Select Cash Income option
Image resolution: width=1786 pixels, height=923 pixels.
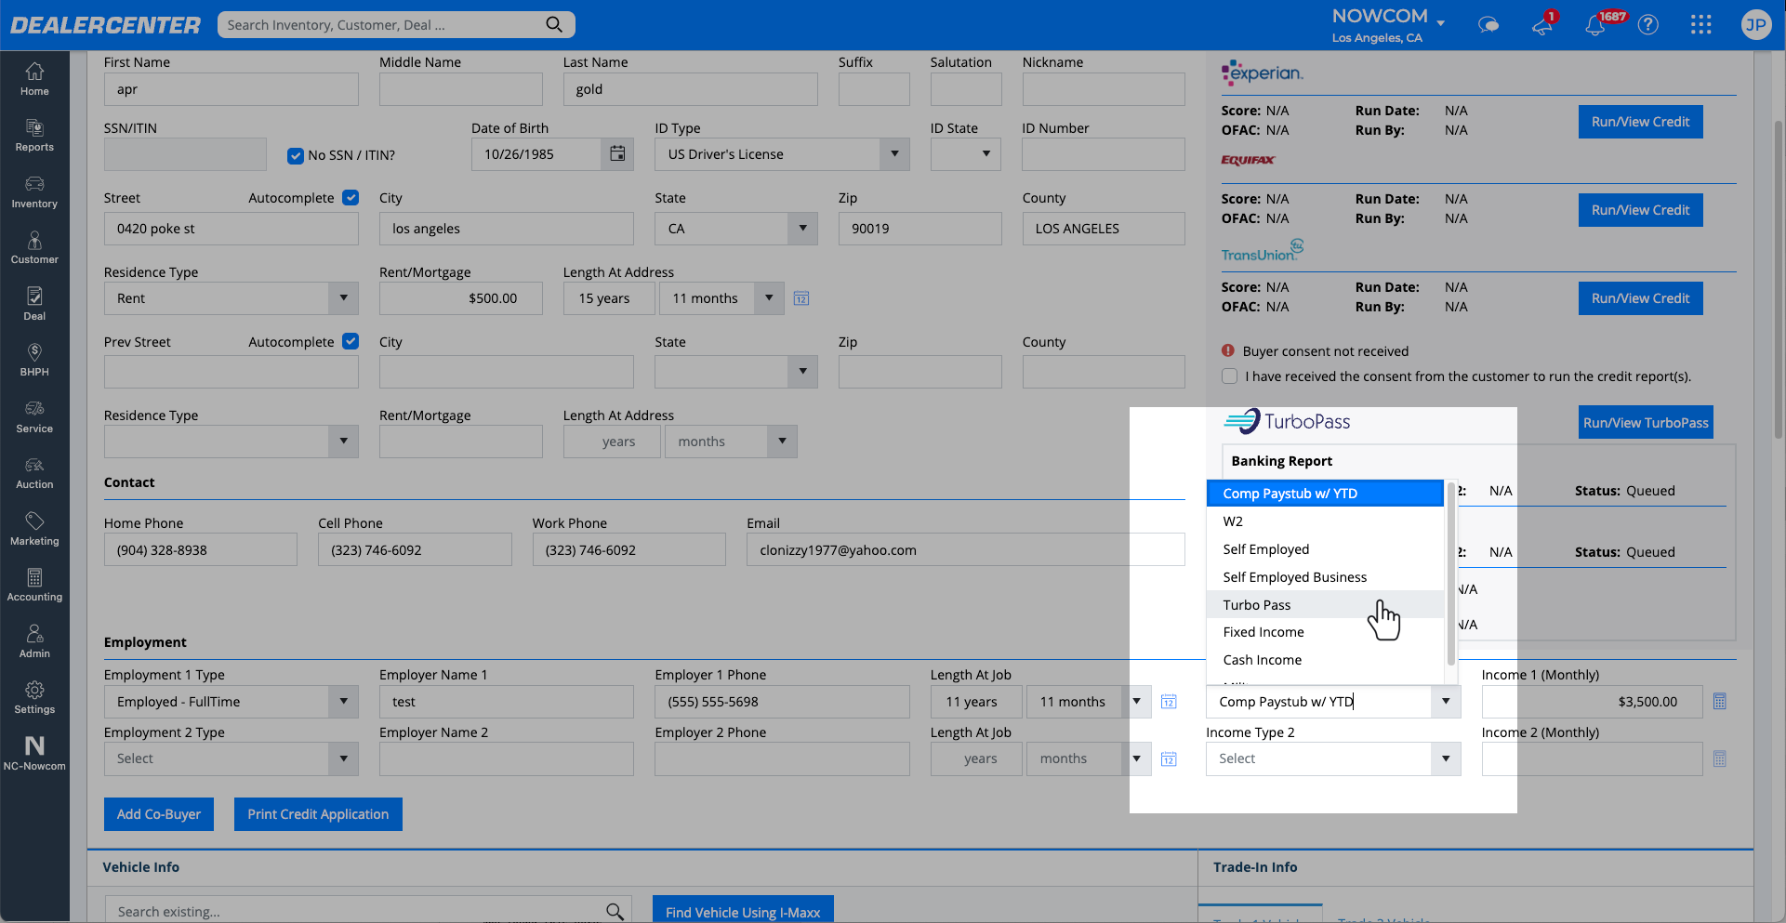tap(1325, 660)
